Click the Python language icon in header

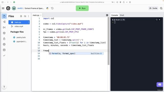(x=47, y=8)
